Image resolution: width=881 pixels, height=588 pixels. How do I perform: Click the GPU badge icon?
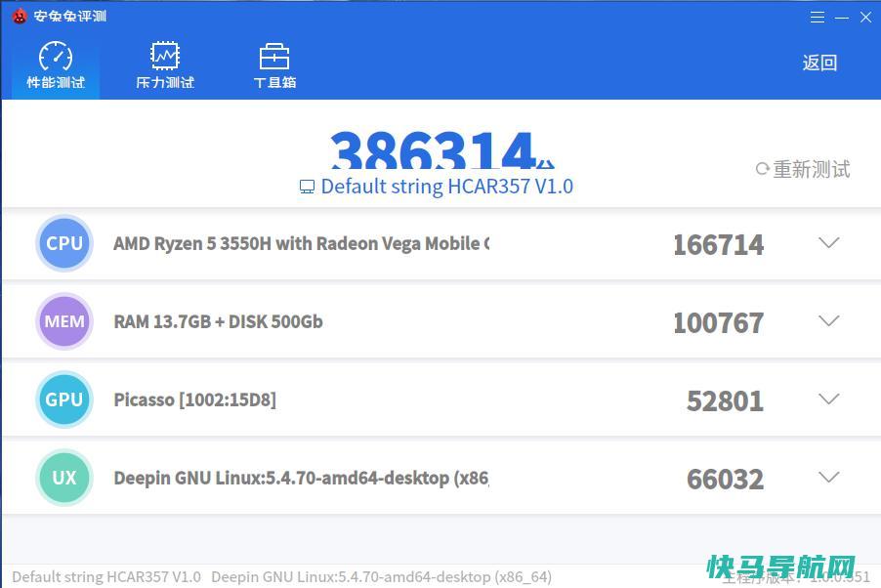click(64, 399)
